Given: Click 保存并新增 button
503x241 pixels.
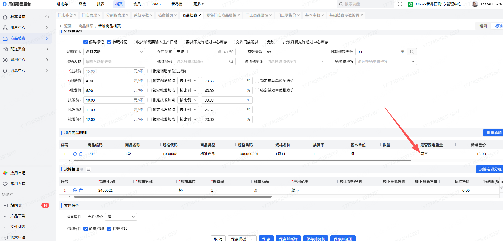Looking at the screenshot, I should pyautogui.click(x=288, y=239).
